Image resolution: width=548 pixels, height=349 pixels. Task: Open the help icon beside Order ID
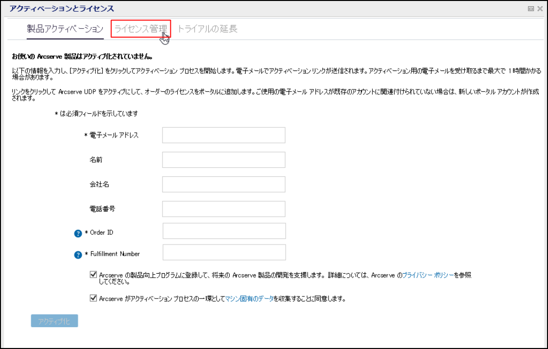tap(78, 233)
